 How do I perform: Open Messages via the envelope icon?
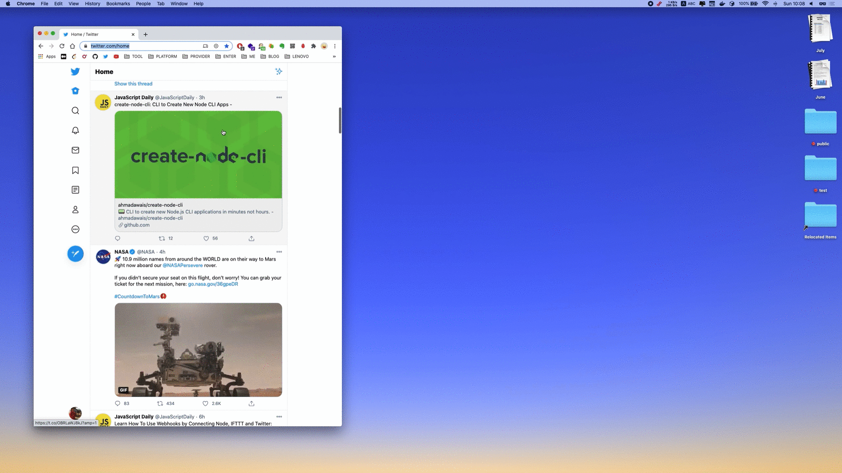pos(75,150)
